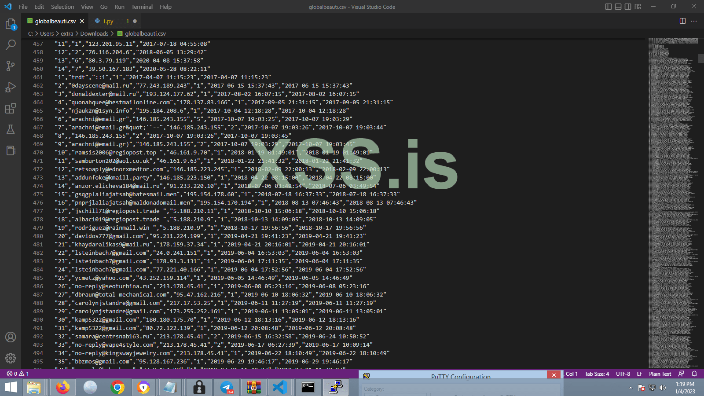Screen dimensions: 704x396
Task: Click the Visual Studio Code taskbar icon
Action: (x=280, y=387)
